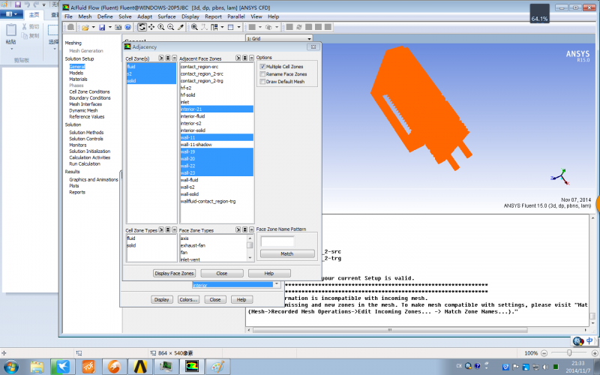Screen dimensions: 600x375
Task: Open the Mesh menu
Action: [x=85, y=16]
